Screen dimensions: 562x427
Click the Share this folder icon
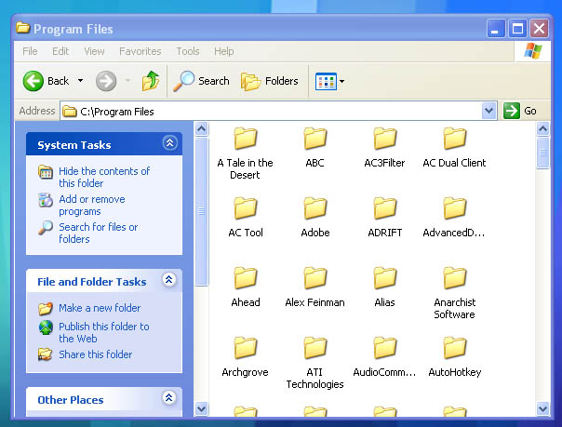[x=46, y=354]
